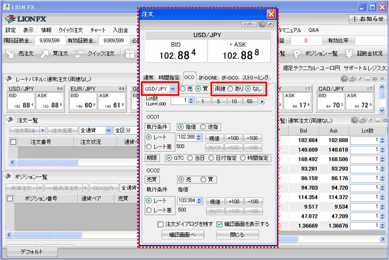Click the round arrow button beside Lot 50
Screen dimensions: 389x260
[262, 101]
